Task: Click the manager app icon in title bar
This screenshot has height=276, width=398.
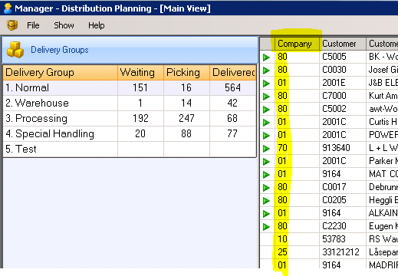Action: tap(8, 8)
